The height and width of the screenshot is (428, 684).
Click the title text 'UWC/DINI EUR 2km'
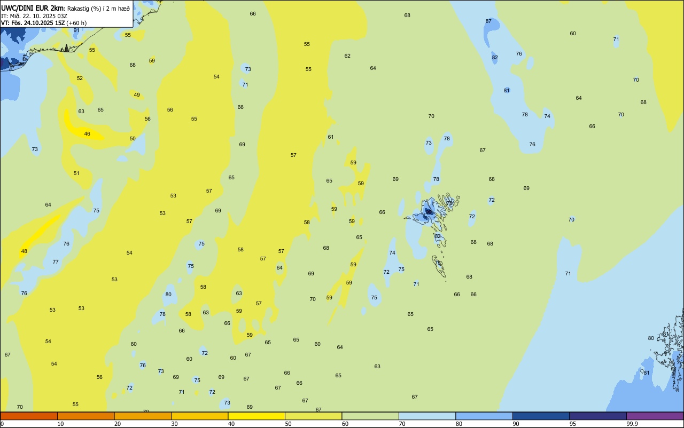coord(33,7)
